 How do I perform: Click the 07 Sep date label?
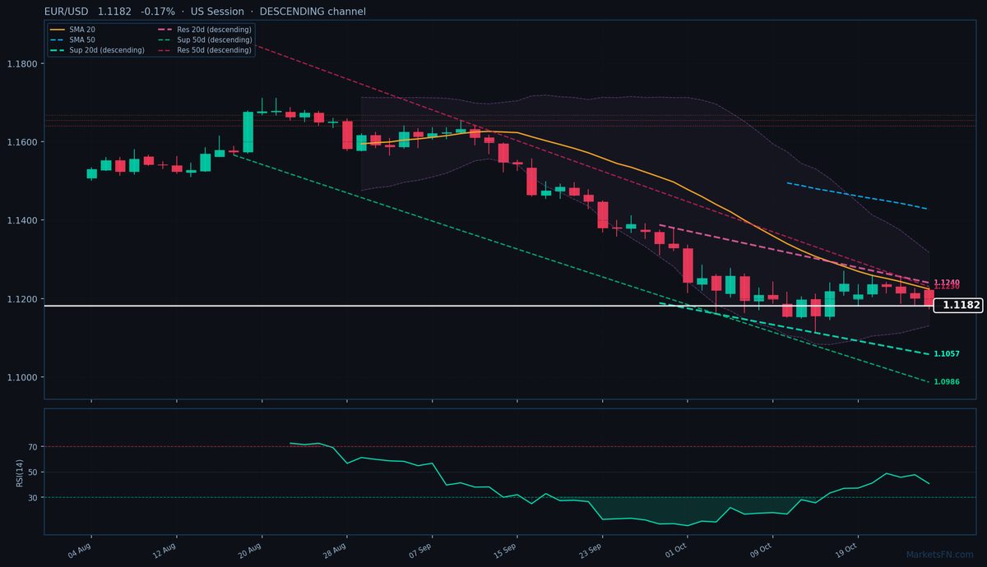420,550
